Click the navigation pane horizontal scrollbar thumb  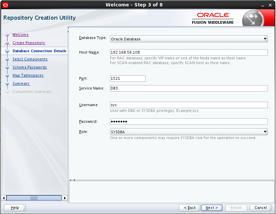34,198
